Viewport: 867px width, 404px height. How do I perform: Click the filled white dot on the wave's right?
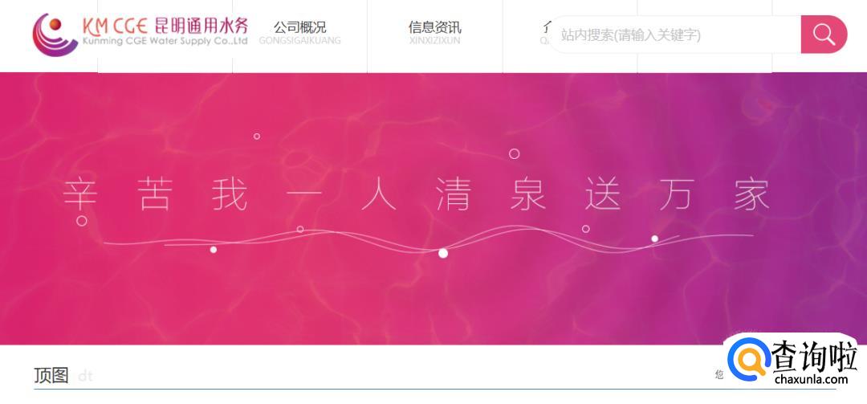point(655,239)
